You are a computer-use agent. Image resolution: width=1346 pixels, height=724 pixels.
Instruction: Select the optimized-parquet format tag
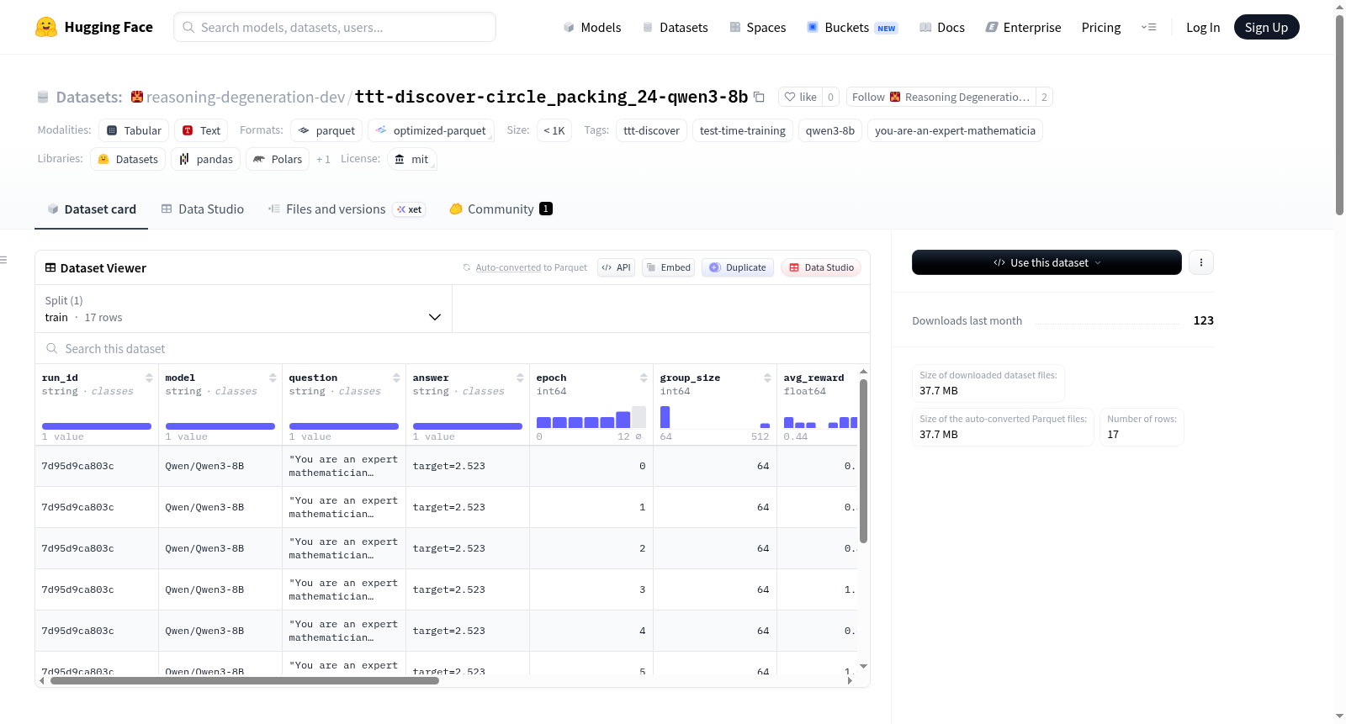[x=431, y=130]
